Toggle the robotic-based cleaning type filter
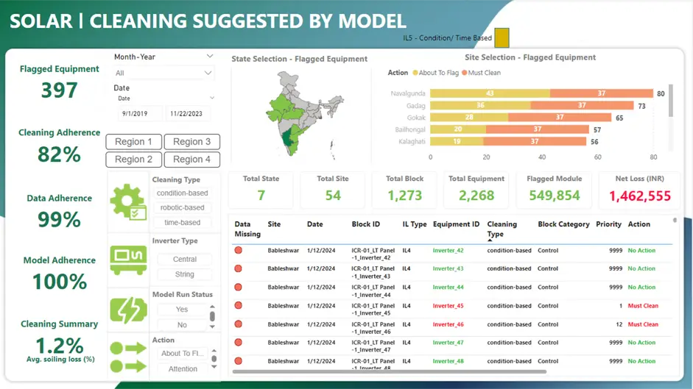The image size is (693, 389). [182, 208]
